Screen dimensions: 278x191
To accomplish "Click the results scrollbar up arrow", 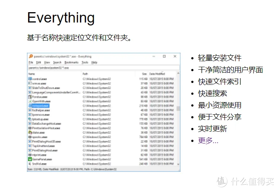I will click(x=178, y=73).
